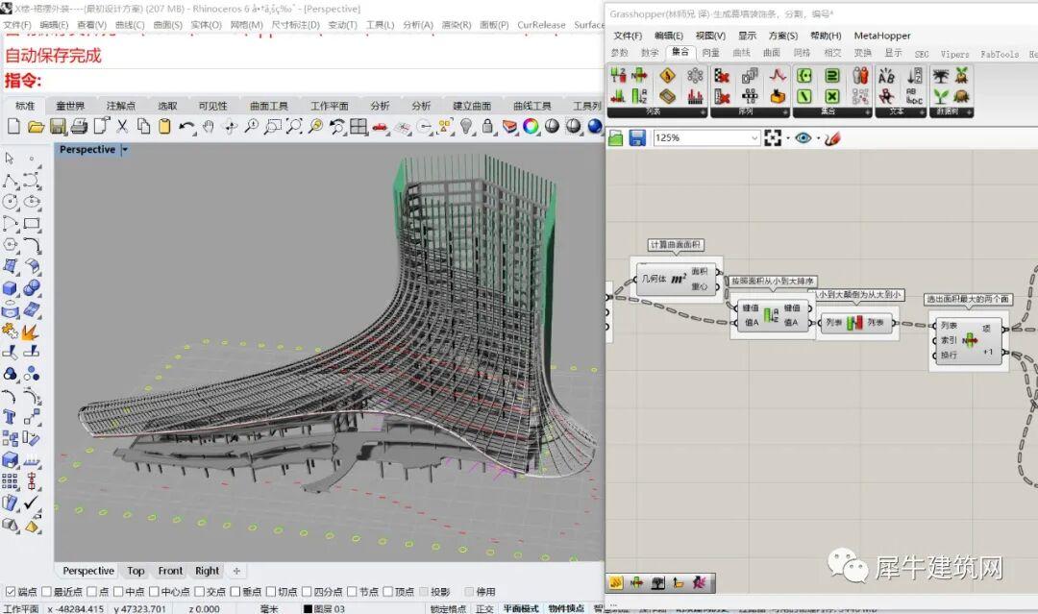This screenshot has width=1038, height=614.
Task: Open dropdown arrow next to zoom extents icon
Action: [788, 138]
